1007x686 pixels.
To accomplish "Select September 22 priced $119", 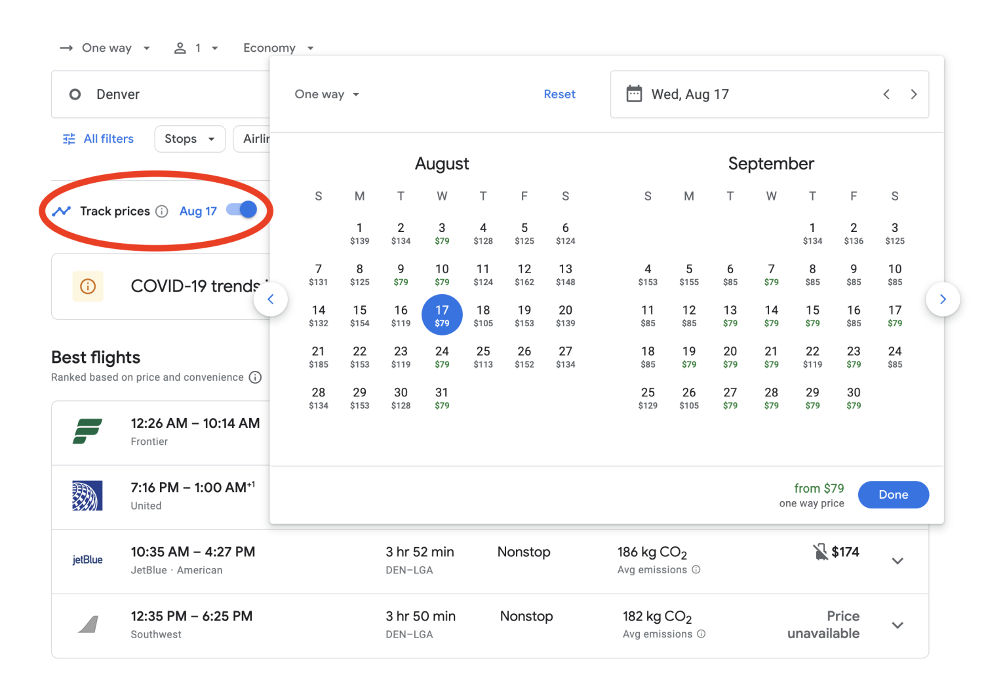I will tap(812, 357).
